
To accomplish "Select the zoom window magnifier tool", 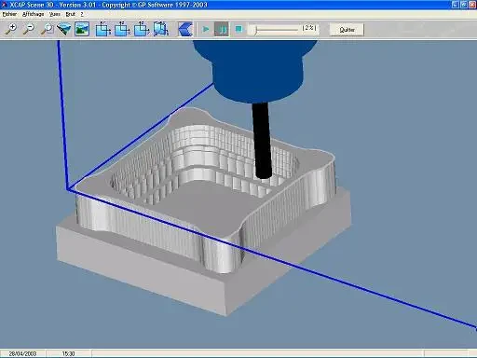I will click(x=47, y=29).
